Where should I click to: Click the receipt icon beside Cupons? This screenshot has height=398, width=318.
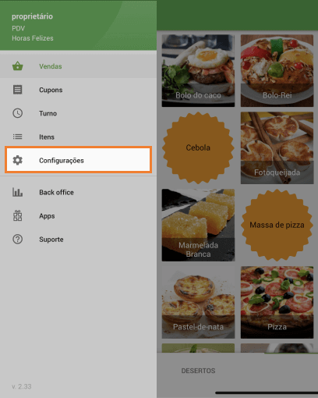[x=18, y=90]
